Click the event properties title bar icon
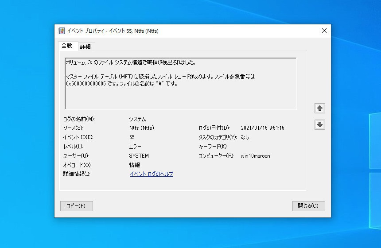This screenshot has height=248, width=381. (62, 31)
